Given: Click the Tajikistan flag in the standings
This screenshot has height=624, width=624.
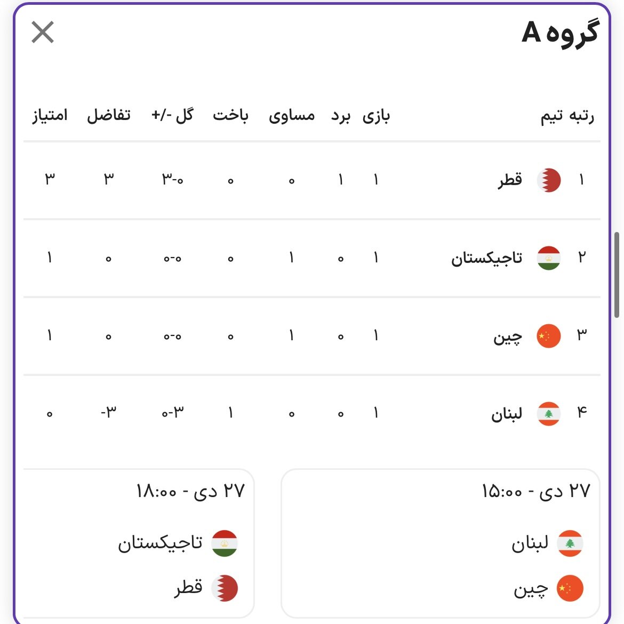Looking at the screenshot, I should [548, 258].
